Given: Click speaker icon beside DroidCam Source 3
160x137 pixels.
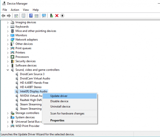Looking at the screenshot, I should 17,74.
